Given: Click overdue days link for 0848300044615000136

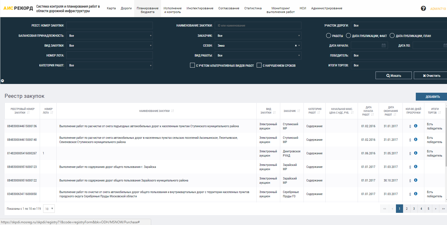Looking at the screenshot, I should 410,126.
